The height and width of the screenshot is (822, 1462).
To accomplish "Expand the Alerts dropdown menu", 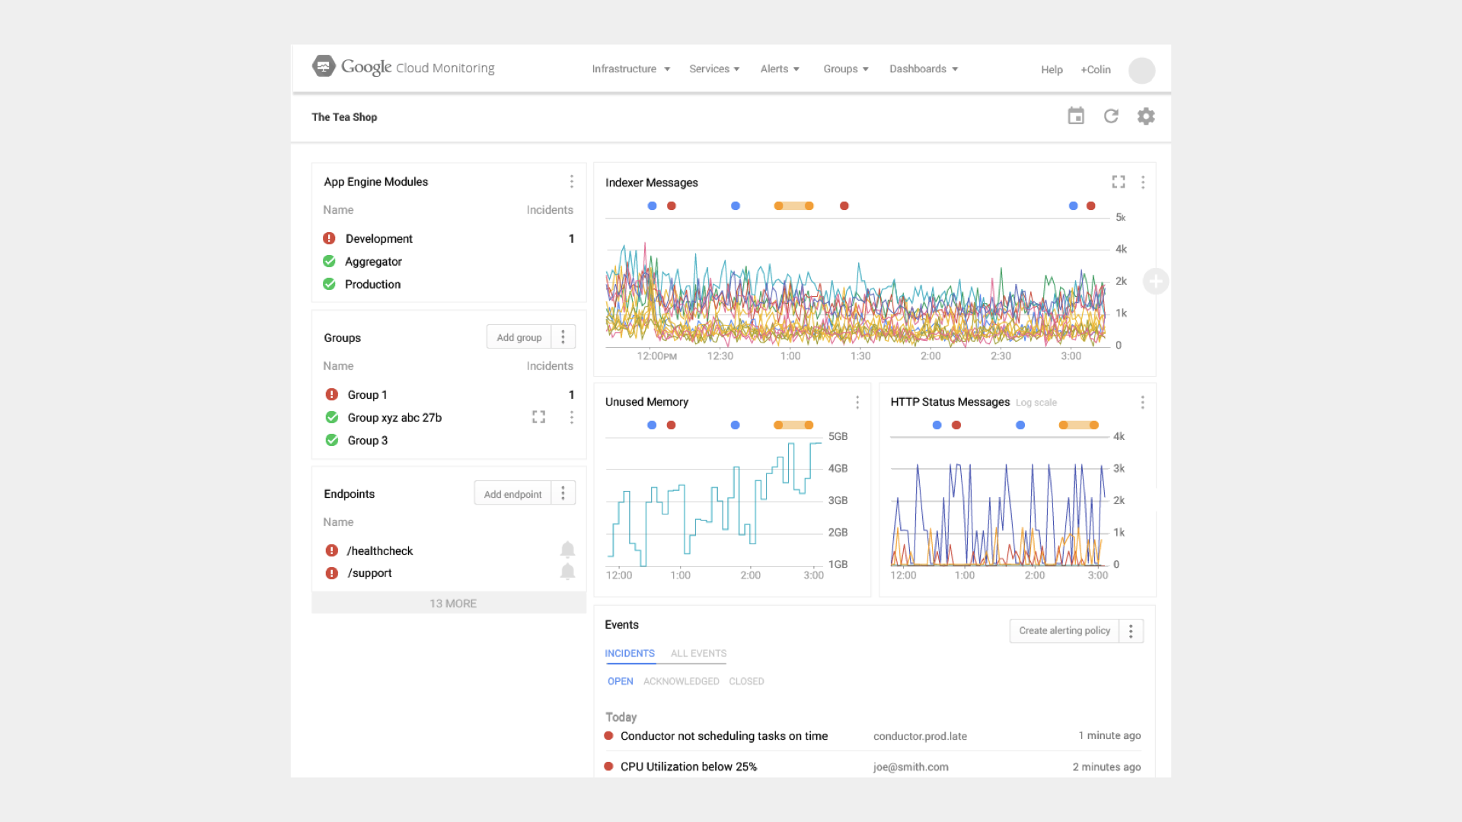I will tap(780, 68).
